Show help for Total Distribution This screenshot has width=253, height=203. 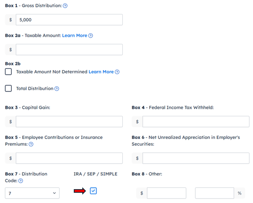click(x=57, y=89)
